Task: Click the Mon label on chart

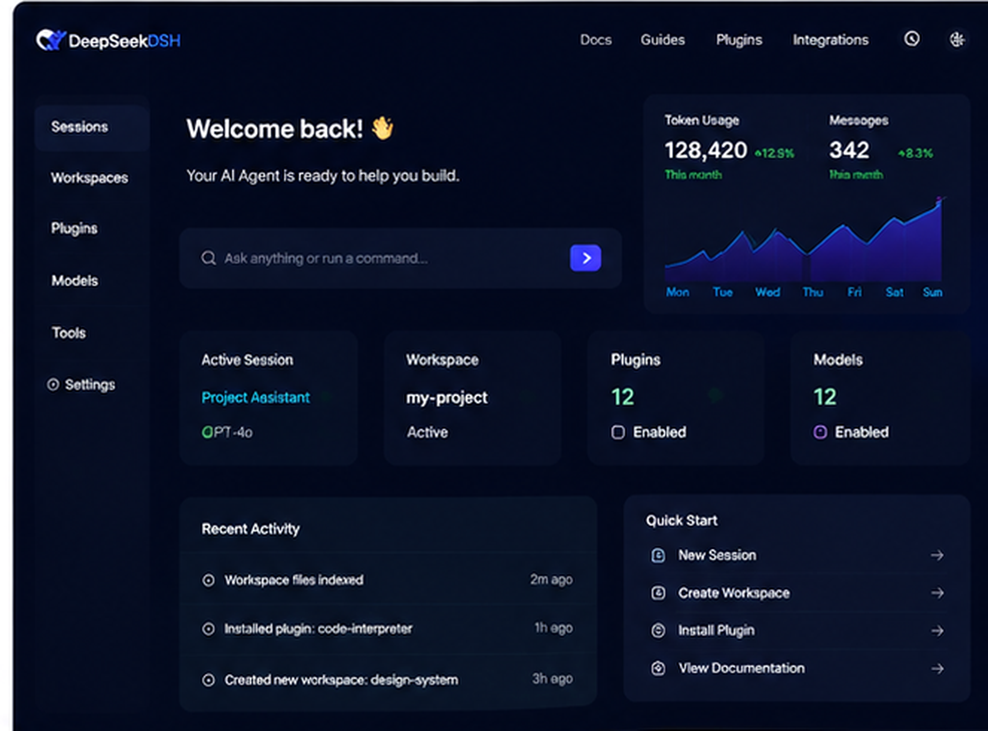Action: (x=677, y=292)
